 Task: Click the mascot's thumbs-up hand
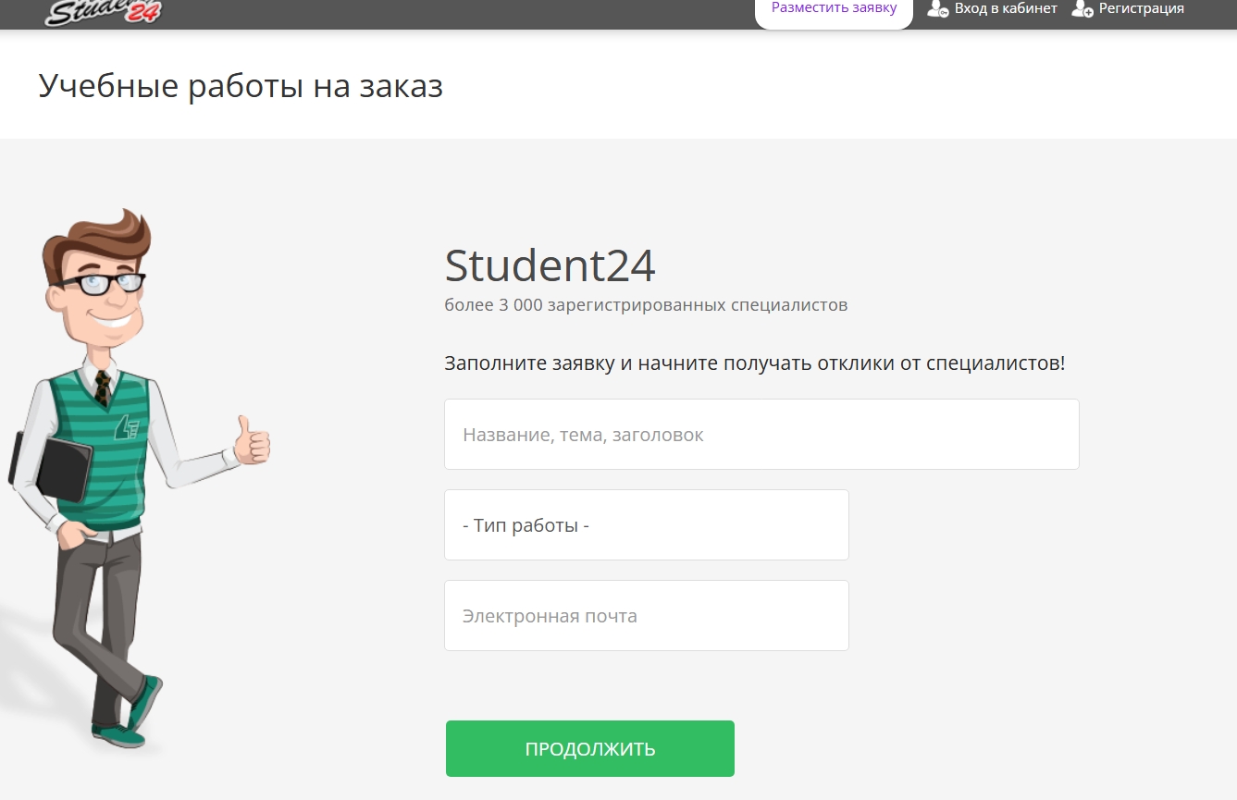[x=252, y=442]
